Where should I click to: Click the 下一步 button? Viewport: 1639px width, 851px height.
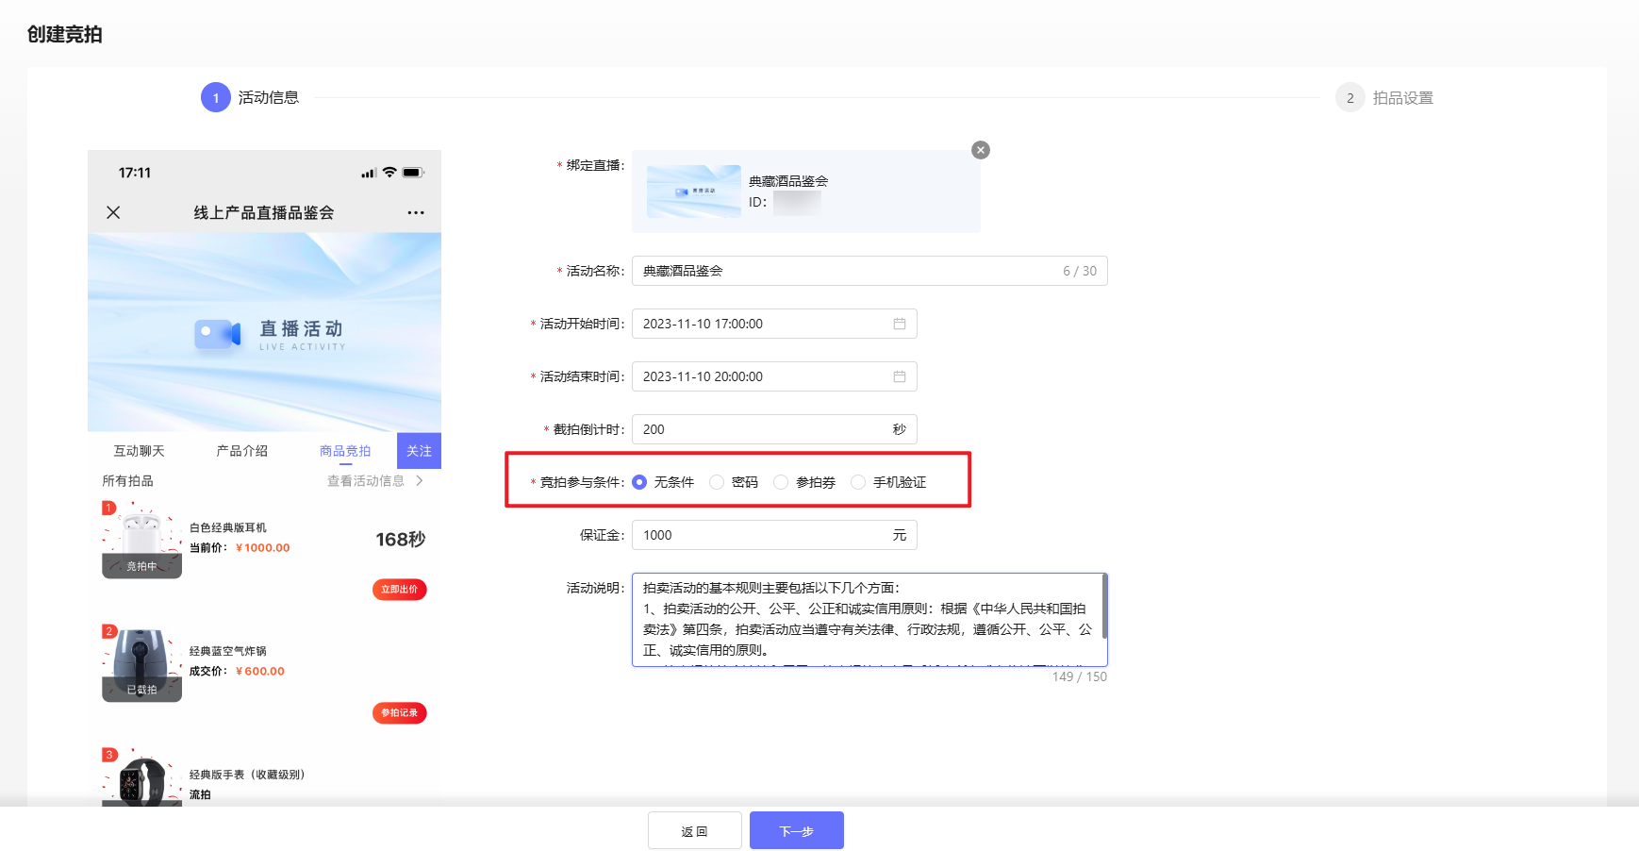tap(796, 830)
